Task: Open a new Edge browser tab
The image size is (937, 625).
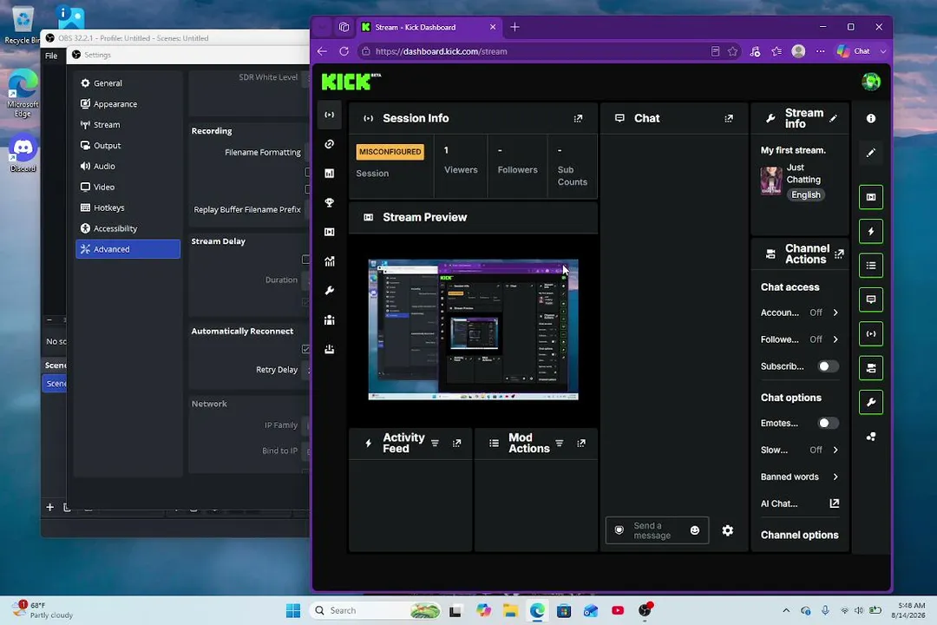Action: 514,27
